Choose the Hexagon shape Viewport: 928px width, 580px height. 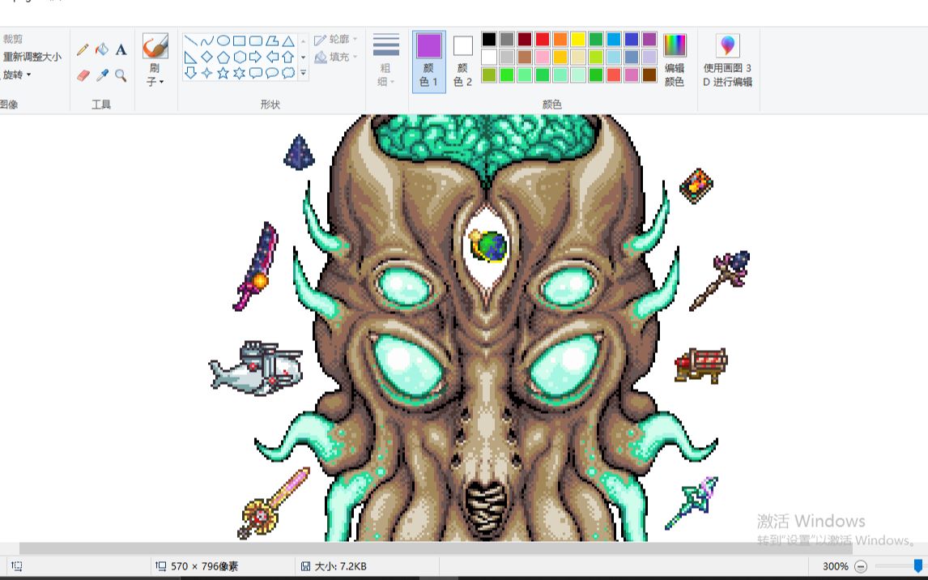tap(239, 57)
